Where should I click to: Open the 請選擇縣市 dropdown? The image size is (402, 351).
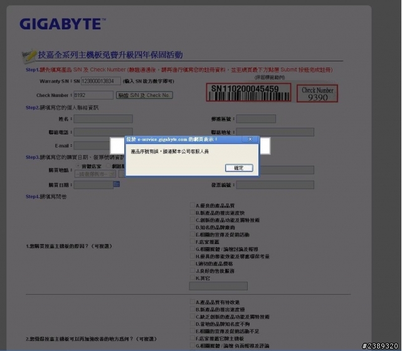click(x=95, y=174)
